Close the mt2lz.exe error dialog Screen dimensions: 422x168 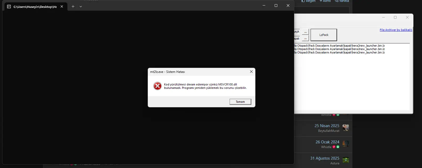251,72
